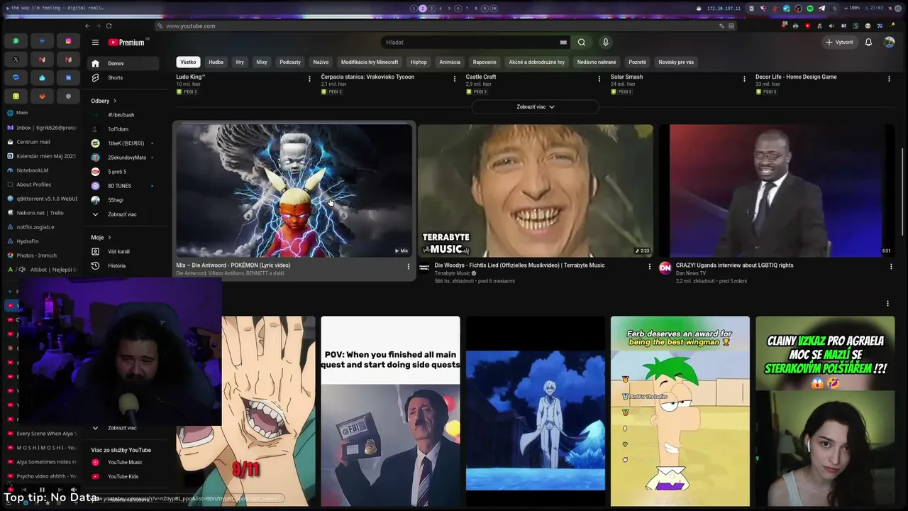Image resolution: width=908 pixels, height=511 pixels.
Task: Expand subscriptions list with Zobraziť viac
Action: 122,214
